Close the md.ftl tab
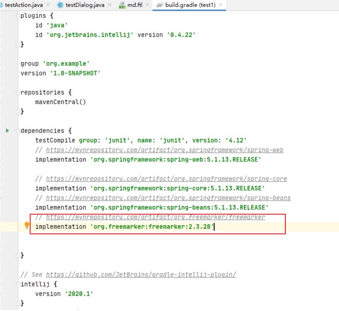 pyautogui.click(x=148, y=5)
